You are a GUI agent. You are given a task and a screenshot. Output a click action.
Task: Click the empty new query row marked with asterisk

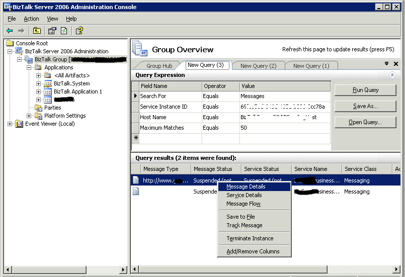click(231, 138)
